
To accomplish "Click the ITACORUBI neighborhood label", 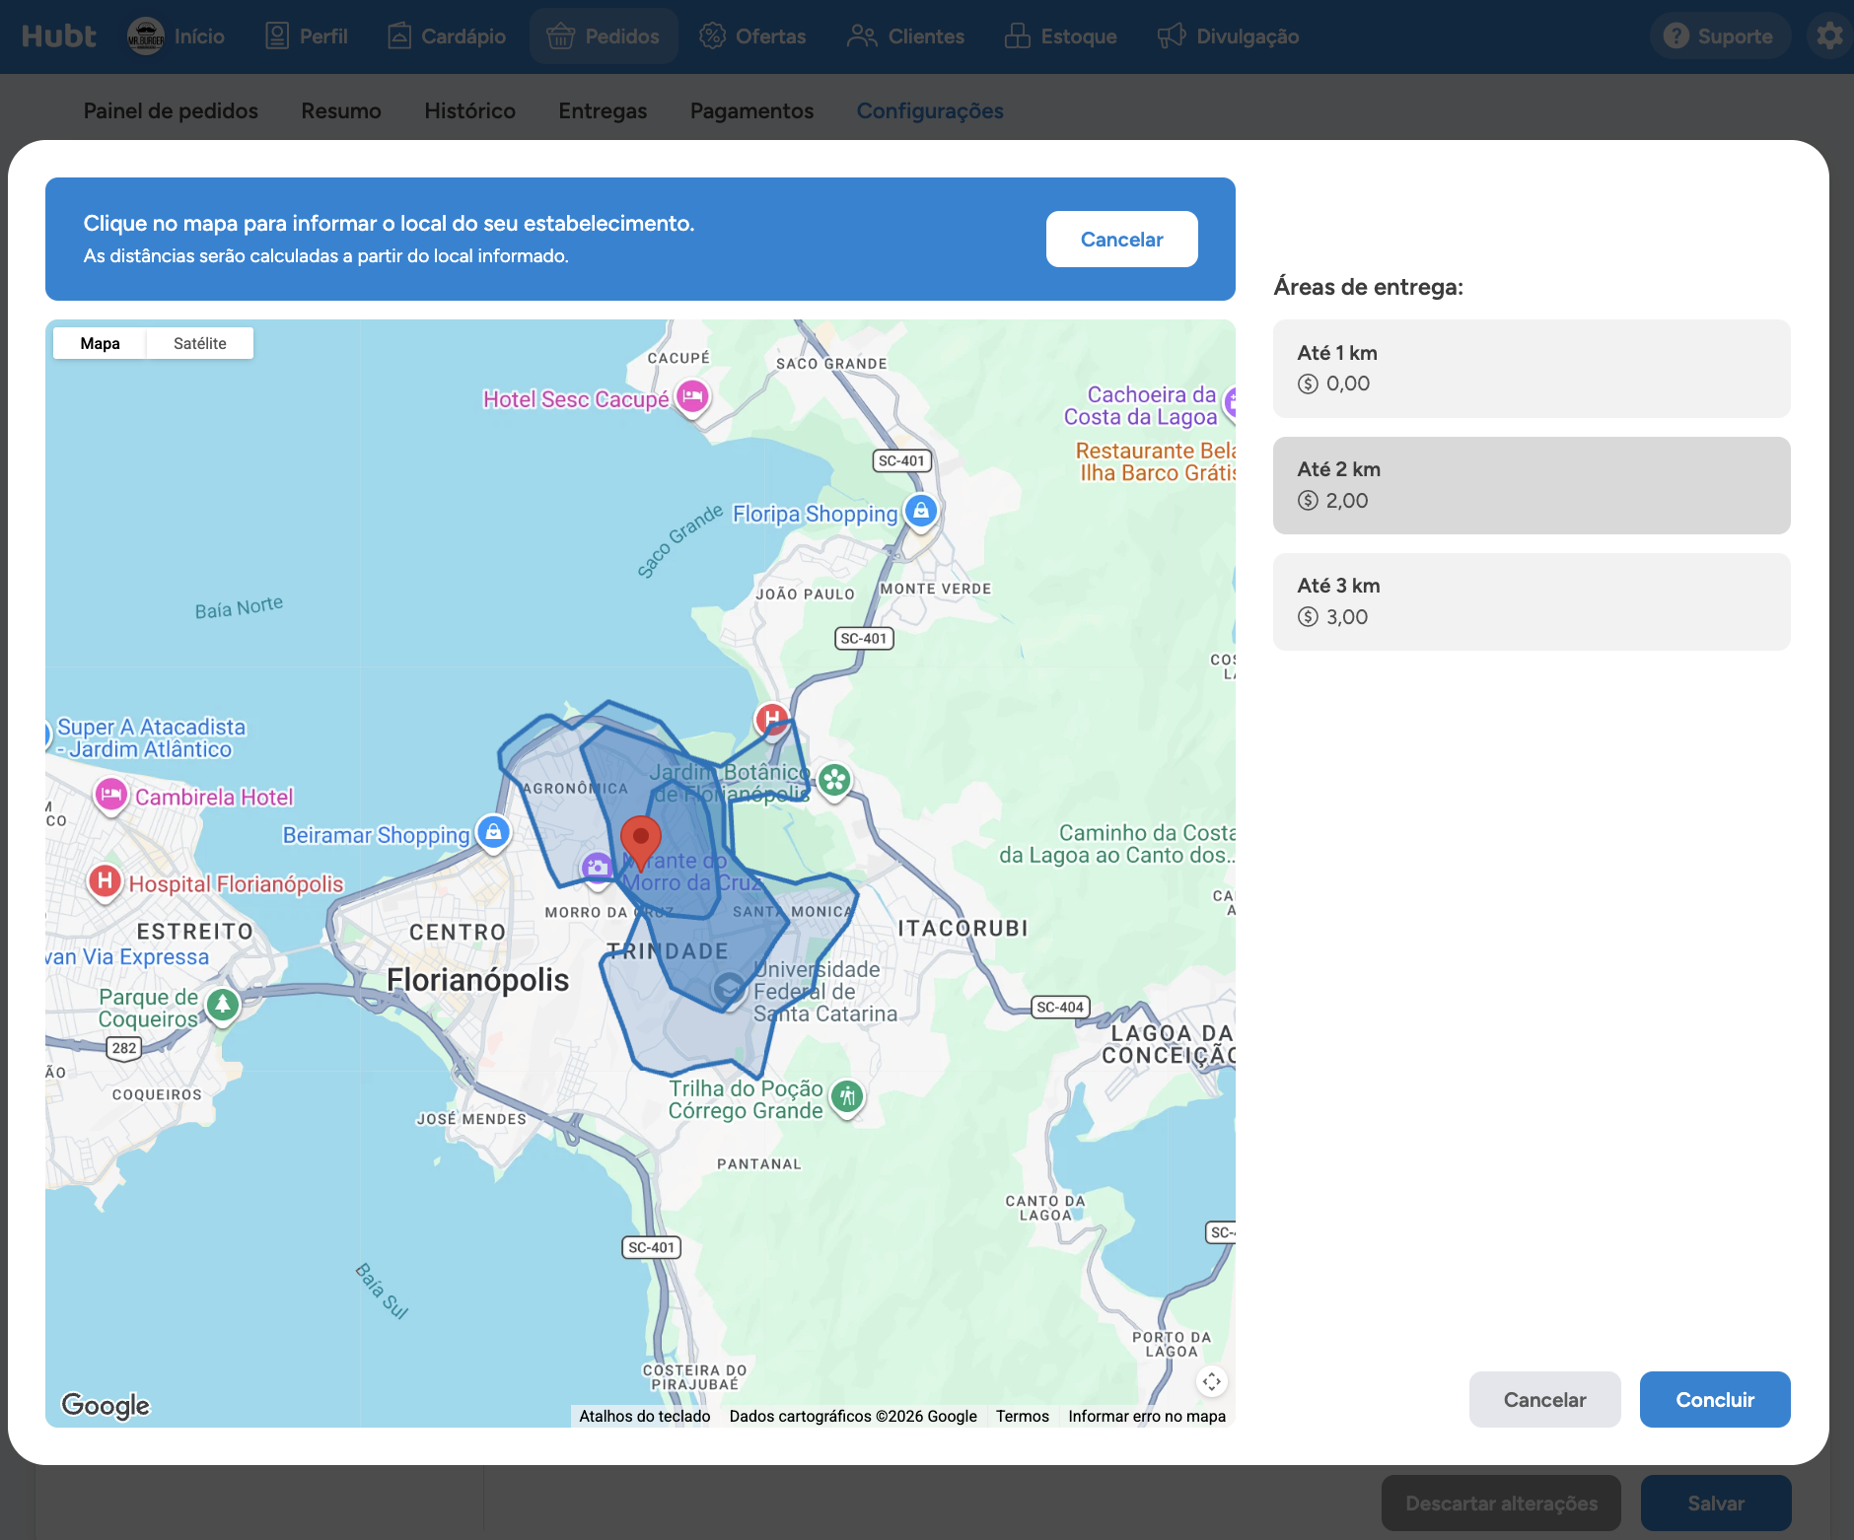I will click(x=963, y=928).
